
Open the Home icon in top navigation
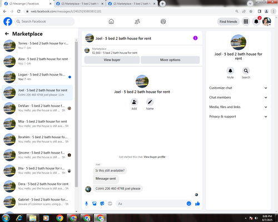pos(111,22)
